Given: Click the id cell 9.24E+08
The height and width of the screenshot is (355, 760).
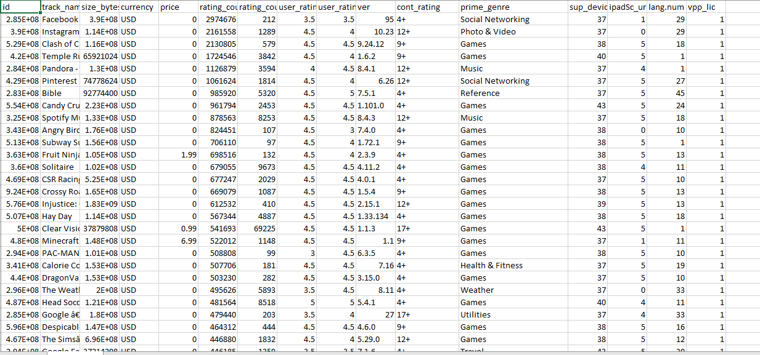Looking at the screenshot, I should tap(20, 192).
